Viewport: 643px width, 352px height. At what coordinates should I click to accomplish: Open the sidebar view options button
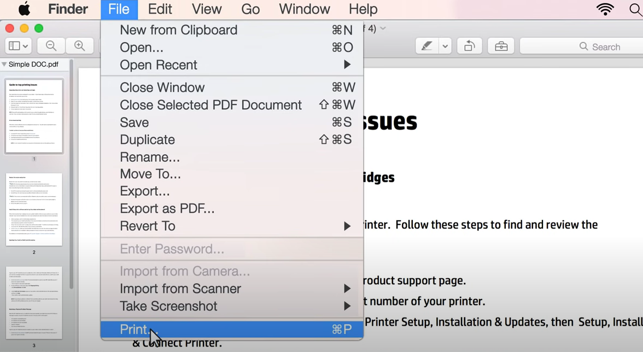[x=18, y=46]
